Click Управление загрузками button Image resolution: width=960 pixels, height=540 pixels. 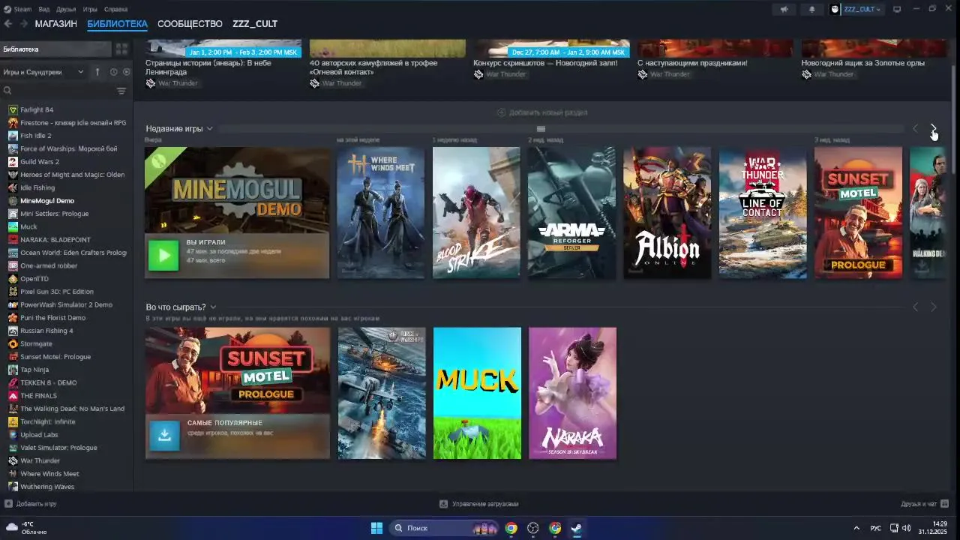click(x=478, y=504)
